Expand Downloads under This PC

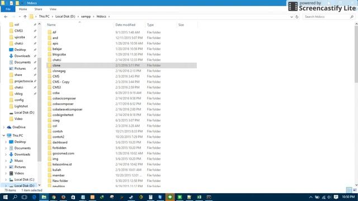tap(6, 155)
